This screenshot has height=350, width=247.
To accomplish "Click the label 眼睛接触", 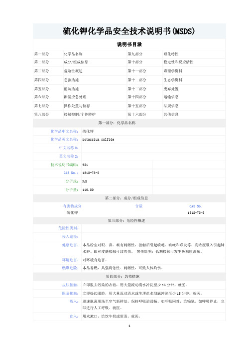I will pyautogui.click(x=70, y=293).
